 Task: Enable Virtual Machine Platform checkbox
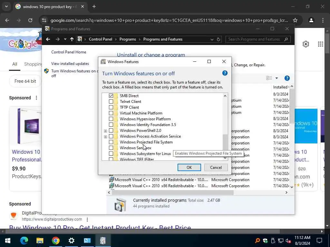tap(111, 113)
